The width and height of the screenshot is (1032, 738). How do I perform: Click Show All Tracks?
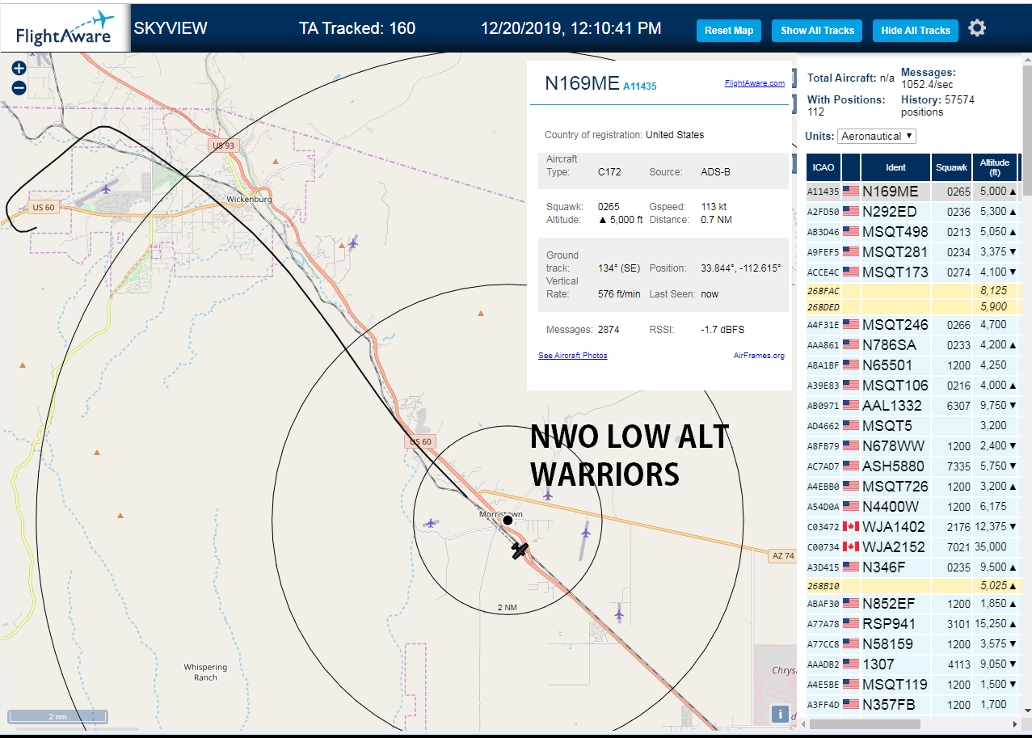(817, 31)
